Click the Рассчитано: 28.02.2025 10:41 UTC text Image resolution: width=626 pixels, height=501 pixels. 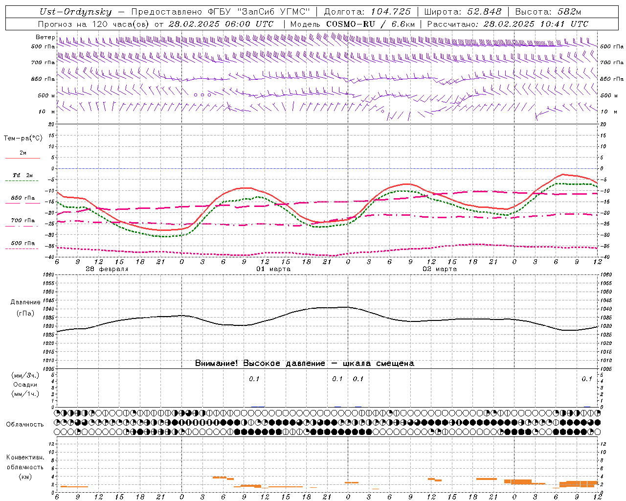[508, 24]
